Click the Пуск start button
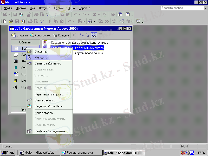208x156 pixels. click(8, 153)
